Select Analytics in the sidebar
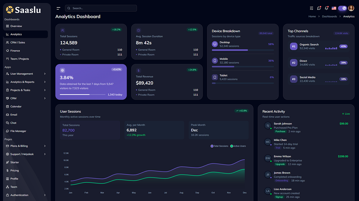Image resolution: width=359 pixels, height=201 pixels. [25, 34]
